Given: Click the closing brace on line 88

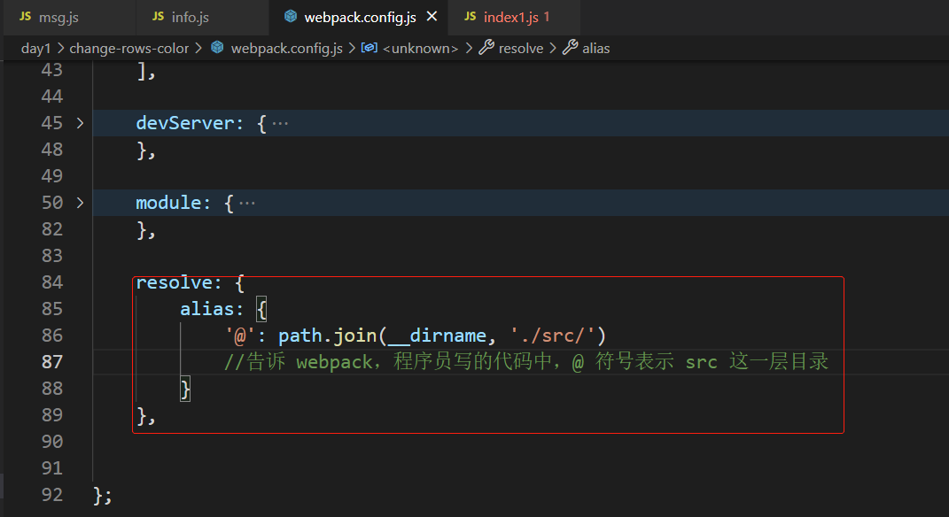Looking at the screenshot, I should [185, 389].
